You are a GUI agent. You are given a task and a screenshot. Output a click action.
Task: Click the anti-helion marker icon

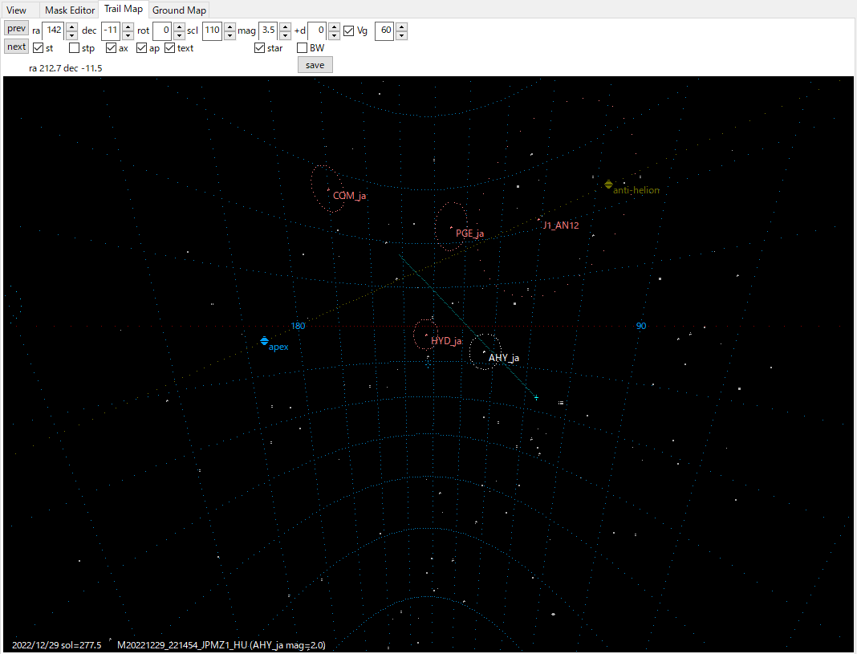pyautogui.click(x=608, y=185)
